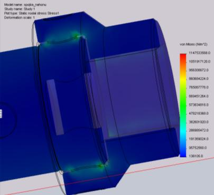Screen dimensions: 214x195
Task: Select the Model name text line
Action: (25, 5)
